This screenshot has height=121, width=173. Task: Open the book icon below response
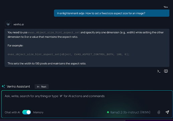click(x=166, y=71)
